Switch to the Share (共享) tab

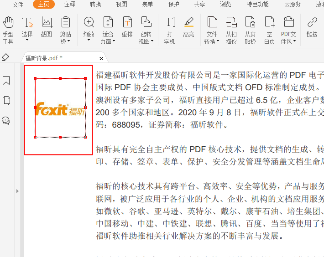click(x=199, y=5)
